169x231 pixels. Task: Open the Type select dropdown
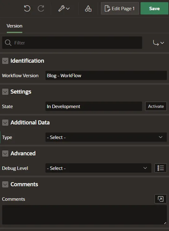106,137
